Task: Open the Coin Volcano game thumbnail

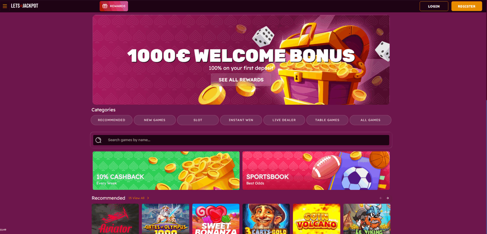Action: 316,219
